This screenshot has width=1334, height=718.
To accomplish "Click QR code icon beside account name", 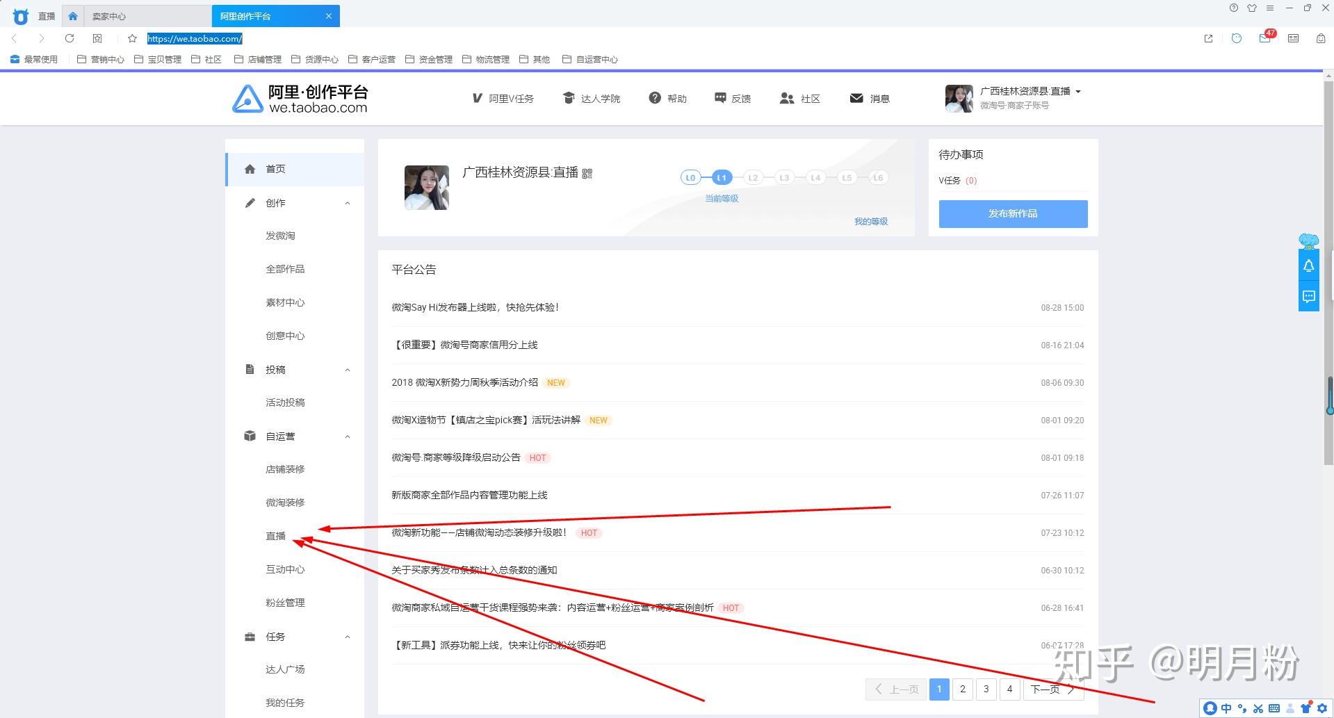I will click(x=587, y=173).
